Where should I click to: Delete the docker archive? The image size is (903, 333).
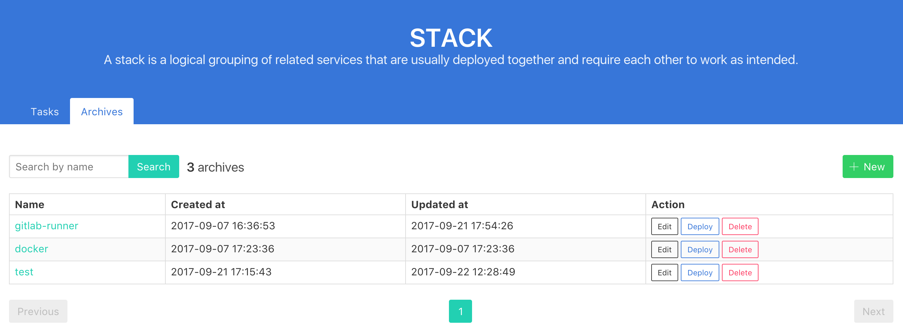click(x=740, y=249)
